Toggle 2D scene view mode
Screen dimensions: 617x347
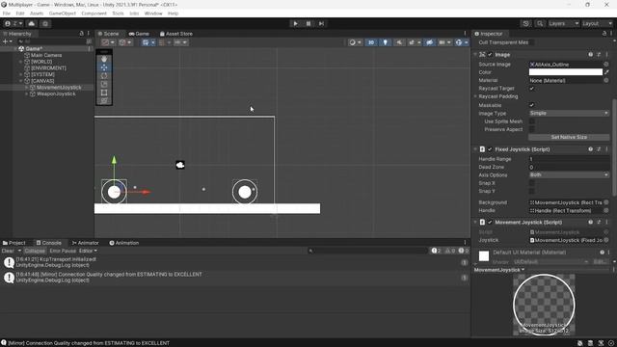click(x=370, y=42)
